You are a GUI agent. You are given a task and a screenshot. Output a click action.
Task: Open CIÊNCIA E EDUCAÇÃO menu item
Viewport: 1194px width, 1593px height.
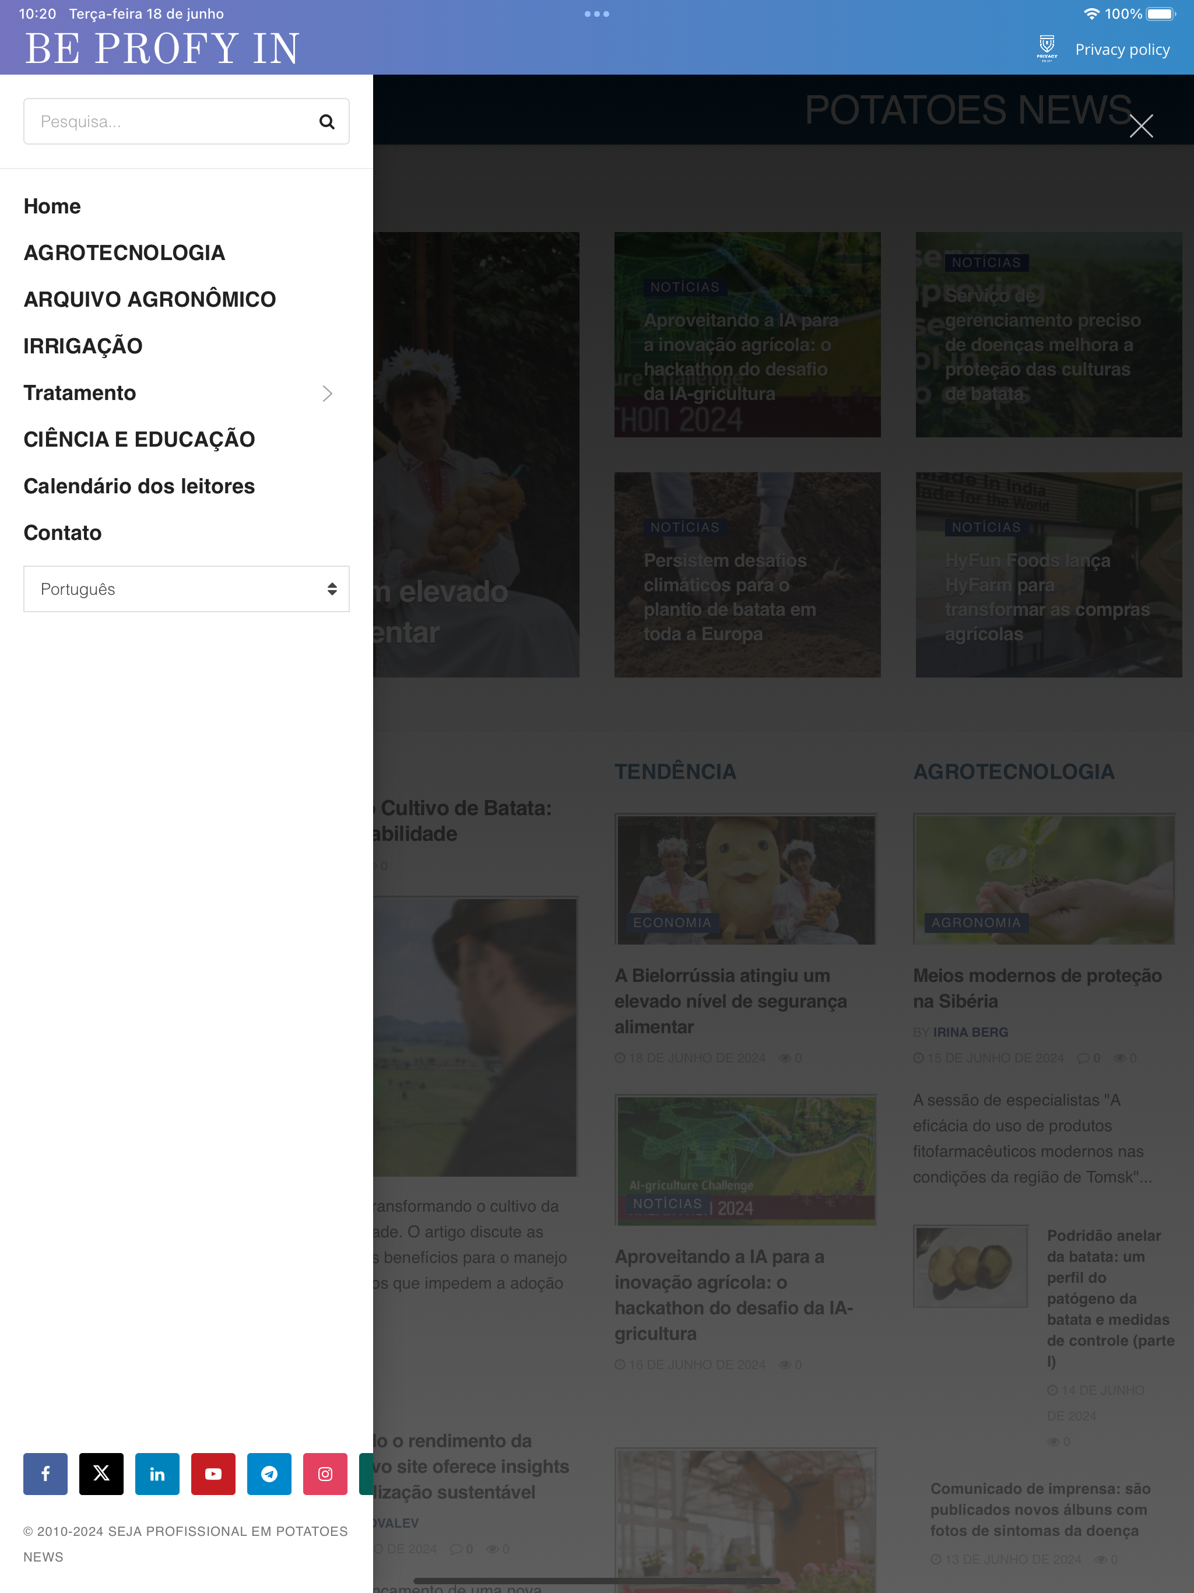pyautogui.click(x=139, y=439)
